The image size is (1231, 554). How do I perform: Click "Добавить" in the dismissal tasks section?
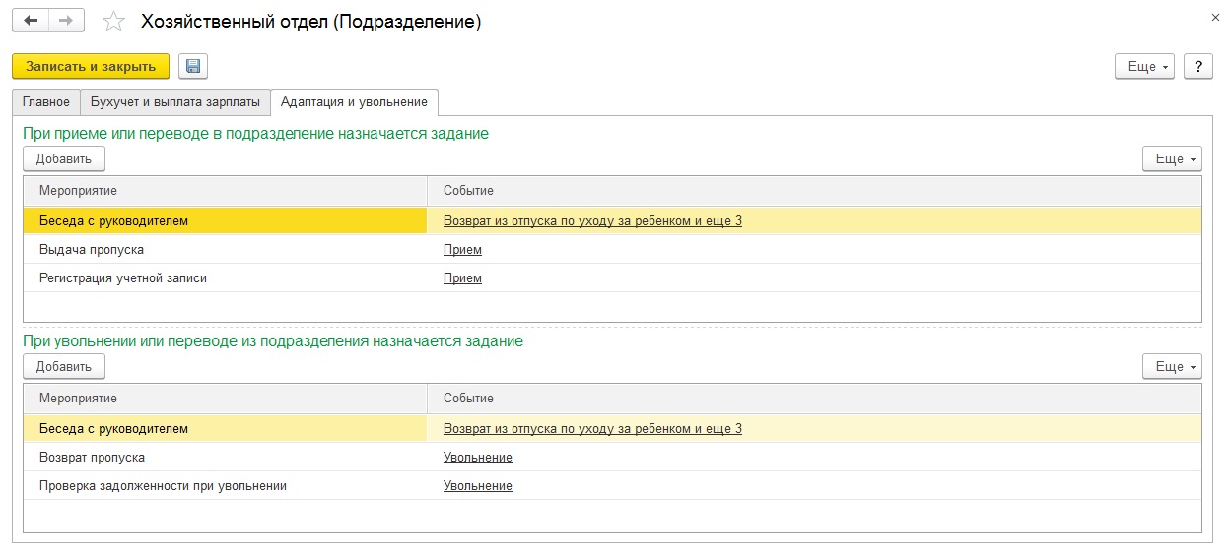pyautogui.click(x=64, y=366)
